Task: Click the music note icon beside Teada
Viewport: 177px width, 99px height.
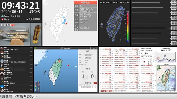Action: click(x=2, y=16)
